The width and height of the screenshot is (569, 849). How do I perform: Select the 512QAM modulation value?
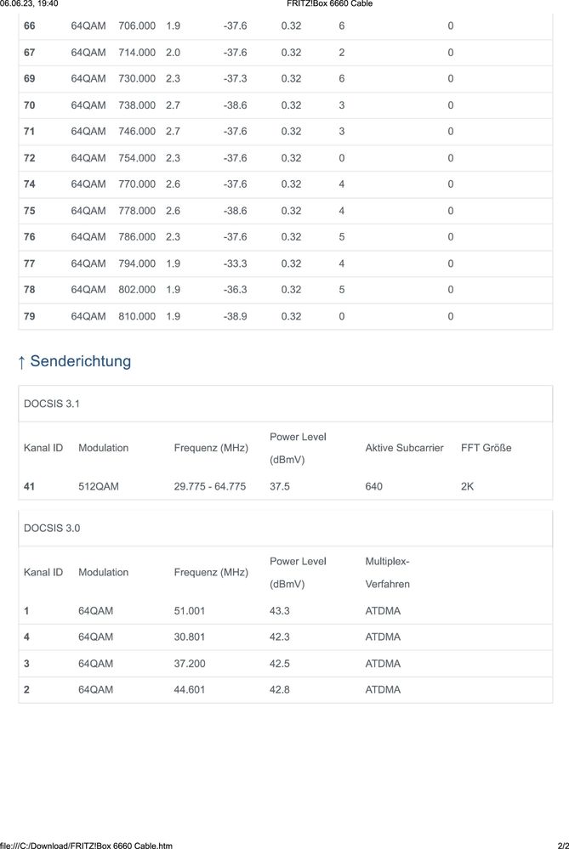coord(100,487)
